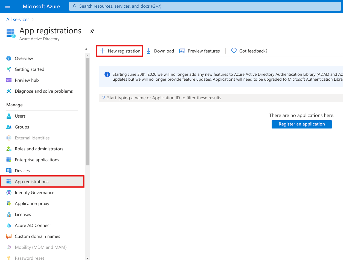Screen dimensions: 343x260
Task: Click the Download arrow icon
Action: click(x=149, y=51)
